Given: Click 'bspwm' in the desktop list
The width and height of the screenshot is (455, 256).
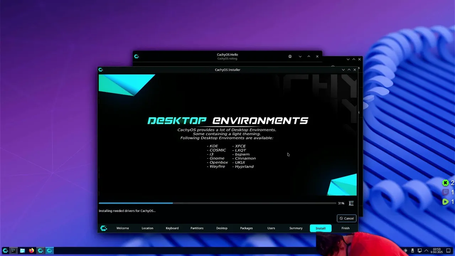Looking at the screenshot, I should [x=242, y=154].
